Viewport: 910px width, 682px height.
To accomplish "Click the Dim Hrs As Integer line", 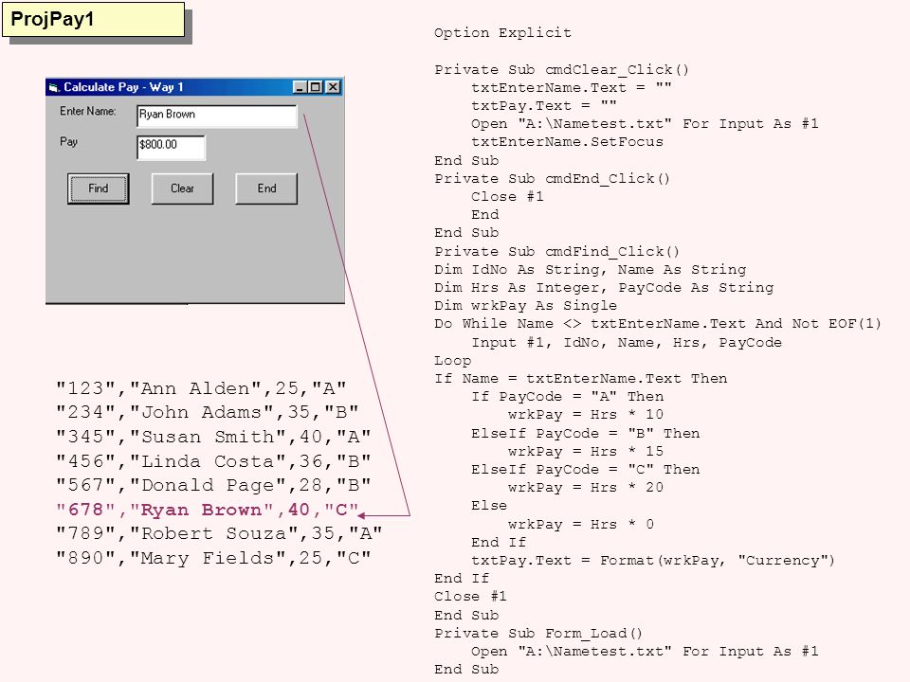I will [604, 288].
